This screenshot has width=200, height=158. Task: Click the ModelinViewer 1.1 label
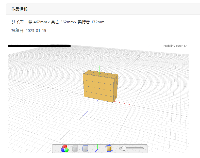click(175, 46)
